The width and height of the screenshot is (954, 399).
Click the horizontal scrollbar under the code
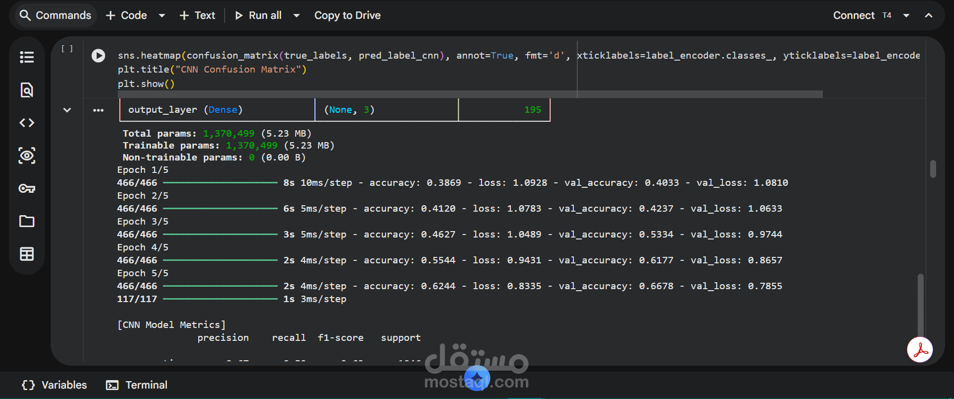pos(470,94)
